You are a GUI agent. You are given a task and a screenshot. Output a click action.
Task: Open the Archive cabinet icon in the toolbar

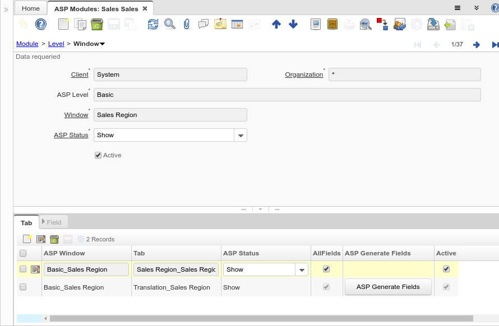pos(332,24)
